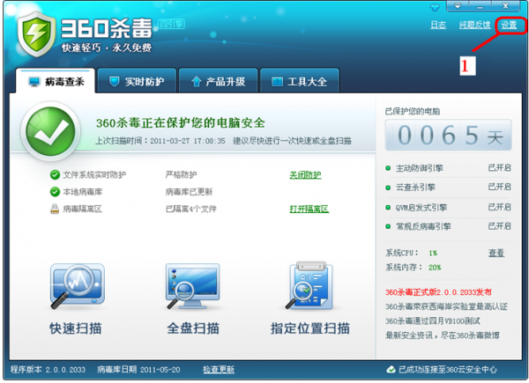Open the skin shirt icon in title bar
This screenshot has height=383, width=529.
coord(436,7)
